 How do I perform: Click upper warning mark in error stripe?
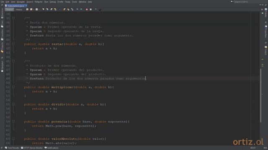pyautogui.click(x=263, y=59)
